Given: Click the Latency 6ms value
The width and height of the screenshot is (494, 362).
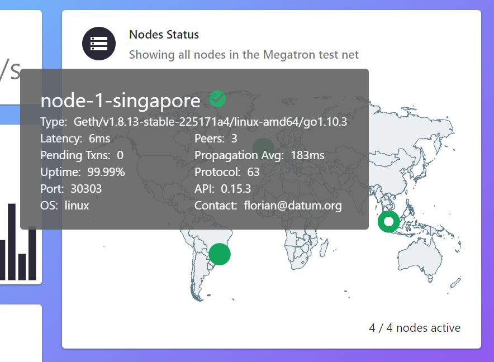Looking at the screenshot, I should (99, 139).
